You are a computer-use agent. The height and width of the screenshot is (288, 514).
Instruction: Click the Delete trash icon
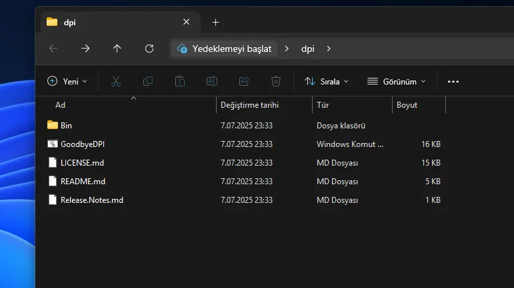(x=276, y=81)
